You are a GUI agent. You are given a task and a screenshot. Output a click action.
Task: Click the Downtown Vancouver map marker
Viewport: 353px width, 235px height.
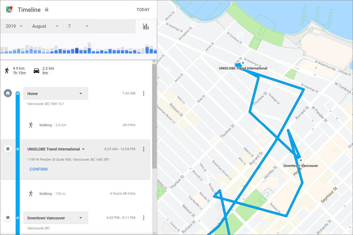click(301, 160)
